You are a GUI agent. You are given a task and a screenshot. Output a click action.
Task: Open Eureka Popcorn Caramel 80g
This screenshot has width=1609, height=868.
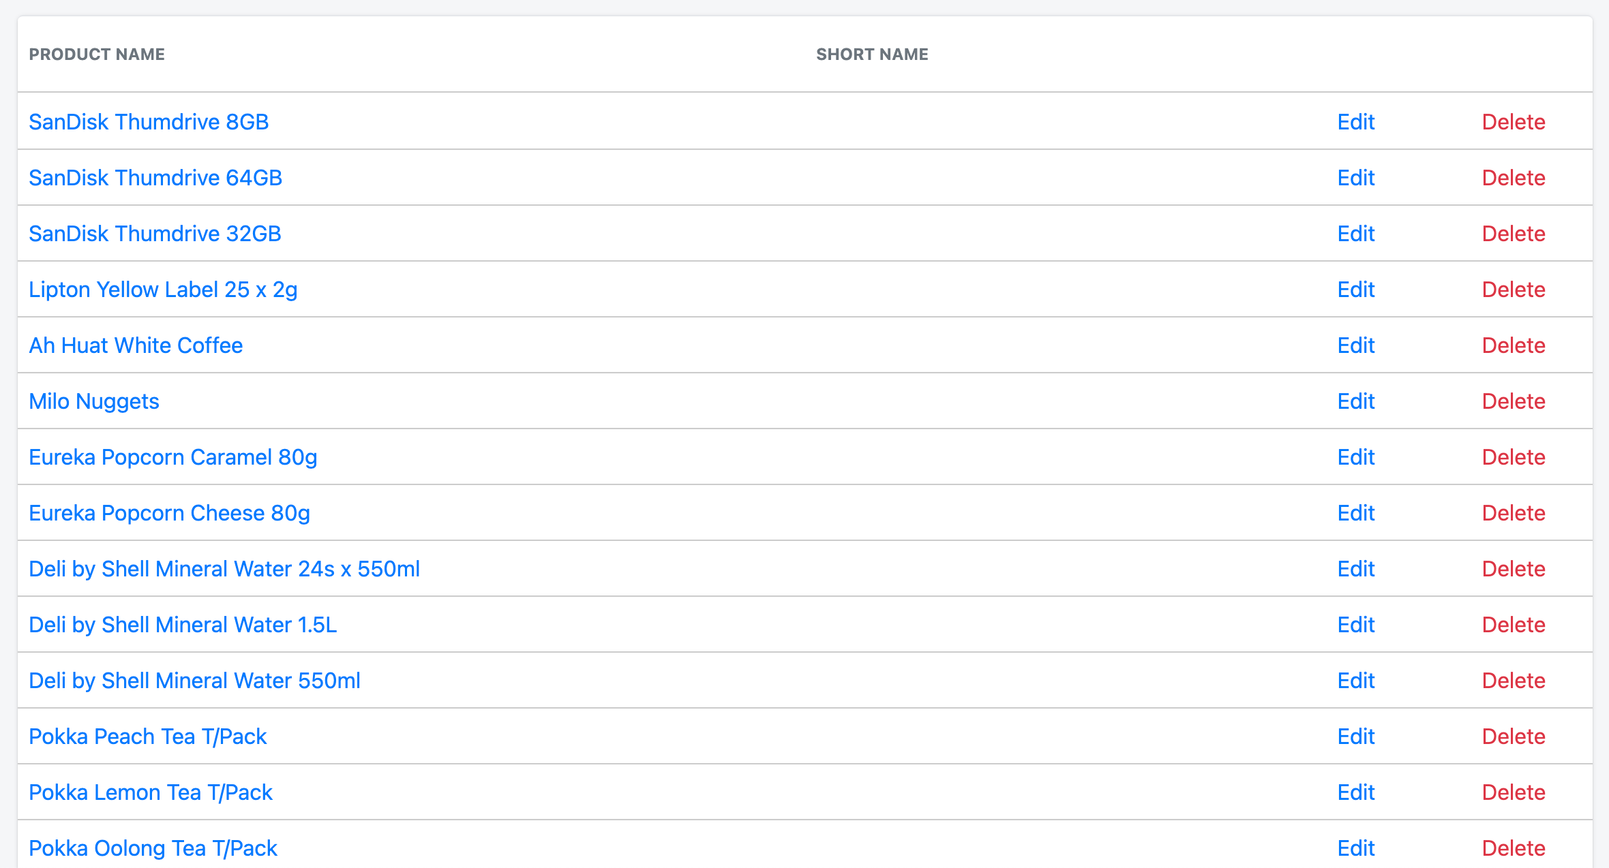pos(173,457)
